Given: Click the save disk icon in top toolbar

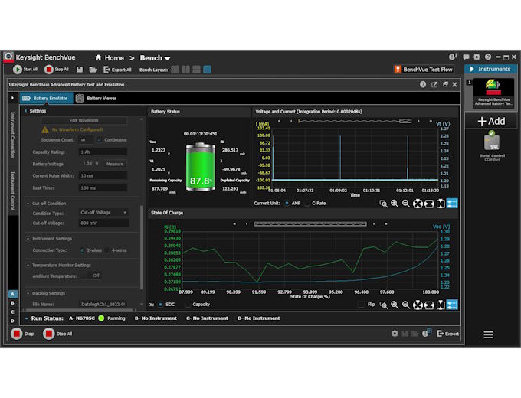Looking at the screenshot, I should [x=80, y=70].
